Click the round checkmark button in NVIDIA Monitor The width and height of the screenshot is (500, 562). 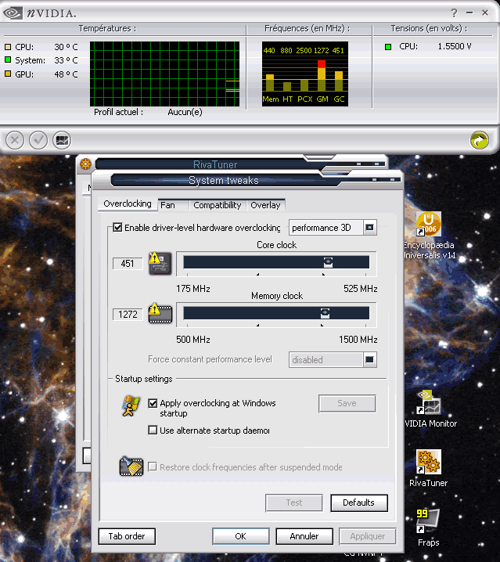click(x=38, y=140)
